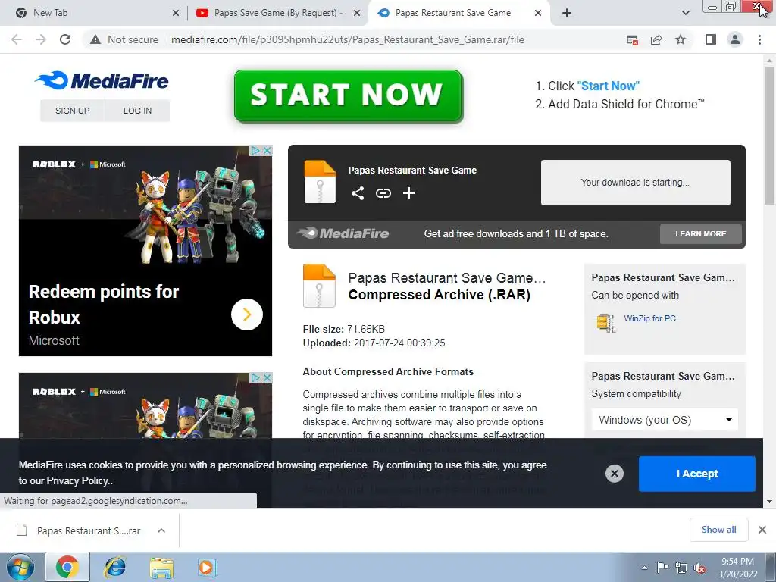The height and width of the screenshot is (582, 776).
Task: Open the WinZip for PC link
Action: (x=649, y=318)
